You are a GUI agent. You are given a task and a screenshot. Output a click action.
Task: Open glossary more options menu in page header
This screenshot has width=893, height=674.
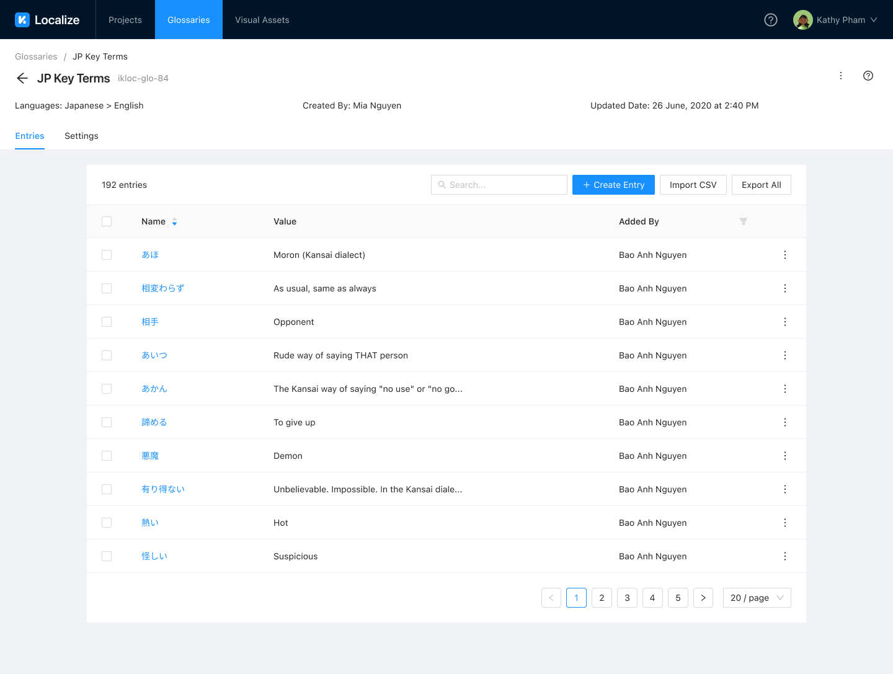pos(840,76)
